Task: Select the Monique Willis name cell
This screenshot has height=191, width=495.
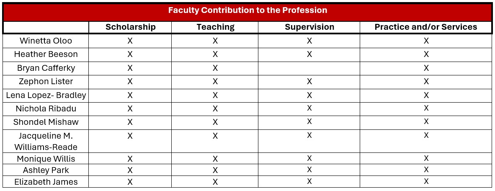Action: click(x=46, y=159)
